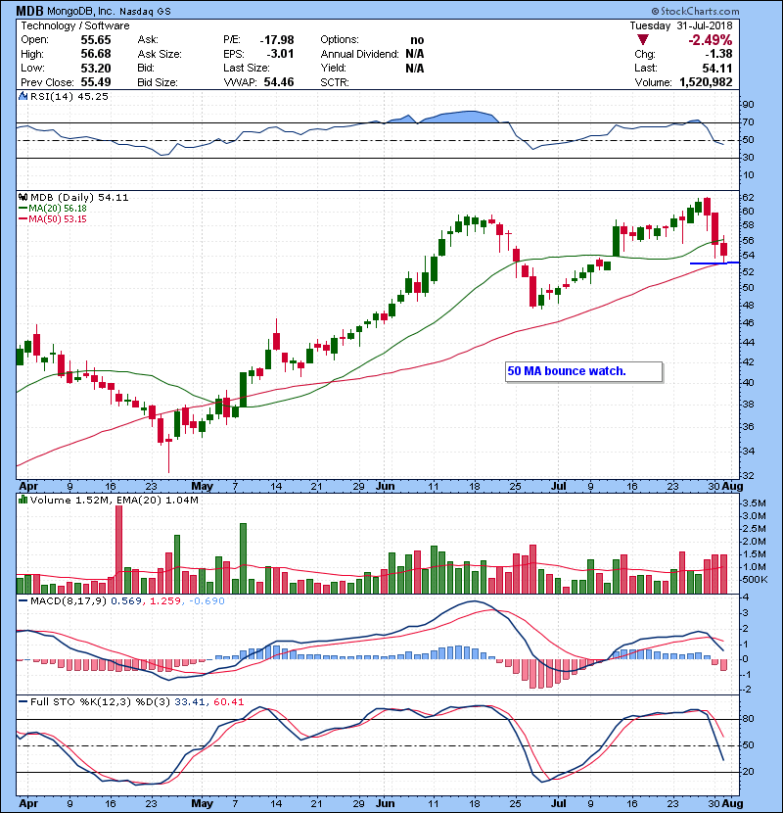Click the Prev Close value 55.49
This screenshot has height=813, width=783.
96,82
